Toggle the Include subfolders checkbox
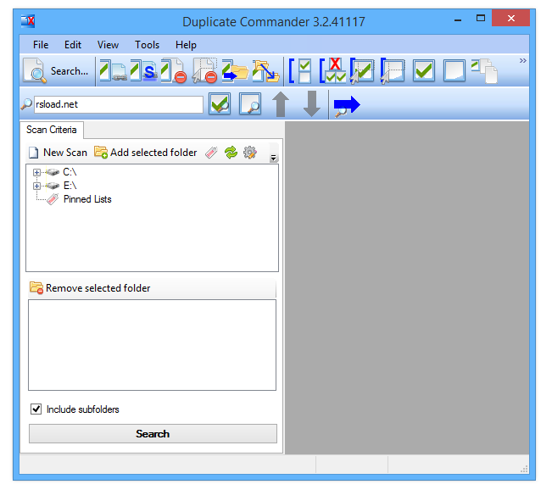The image size is (552, 501). [36, 409]
